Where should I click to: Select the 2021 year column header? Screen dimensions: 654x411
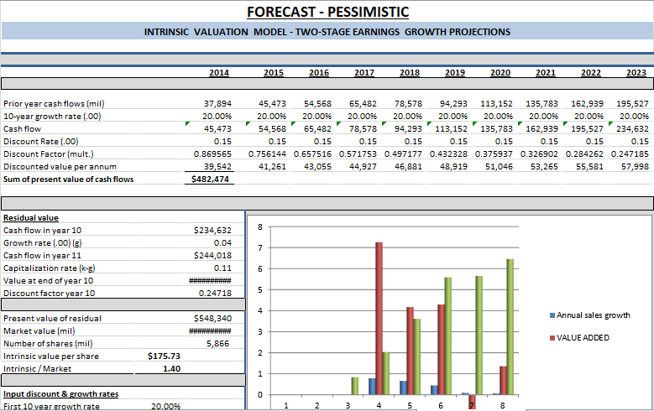point(546,72)
